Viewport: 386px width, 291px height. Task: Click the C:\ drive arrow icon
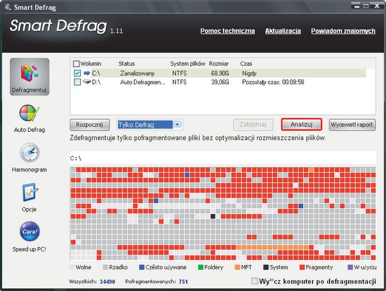(x=86, y=73)
